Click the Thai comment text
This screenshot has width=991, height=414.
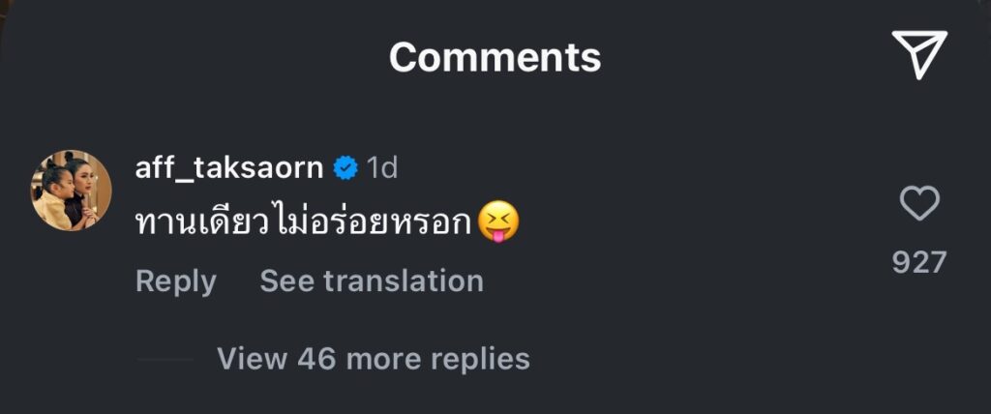(x=304, y=223)
